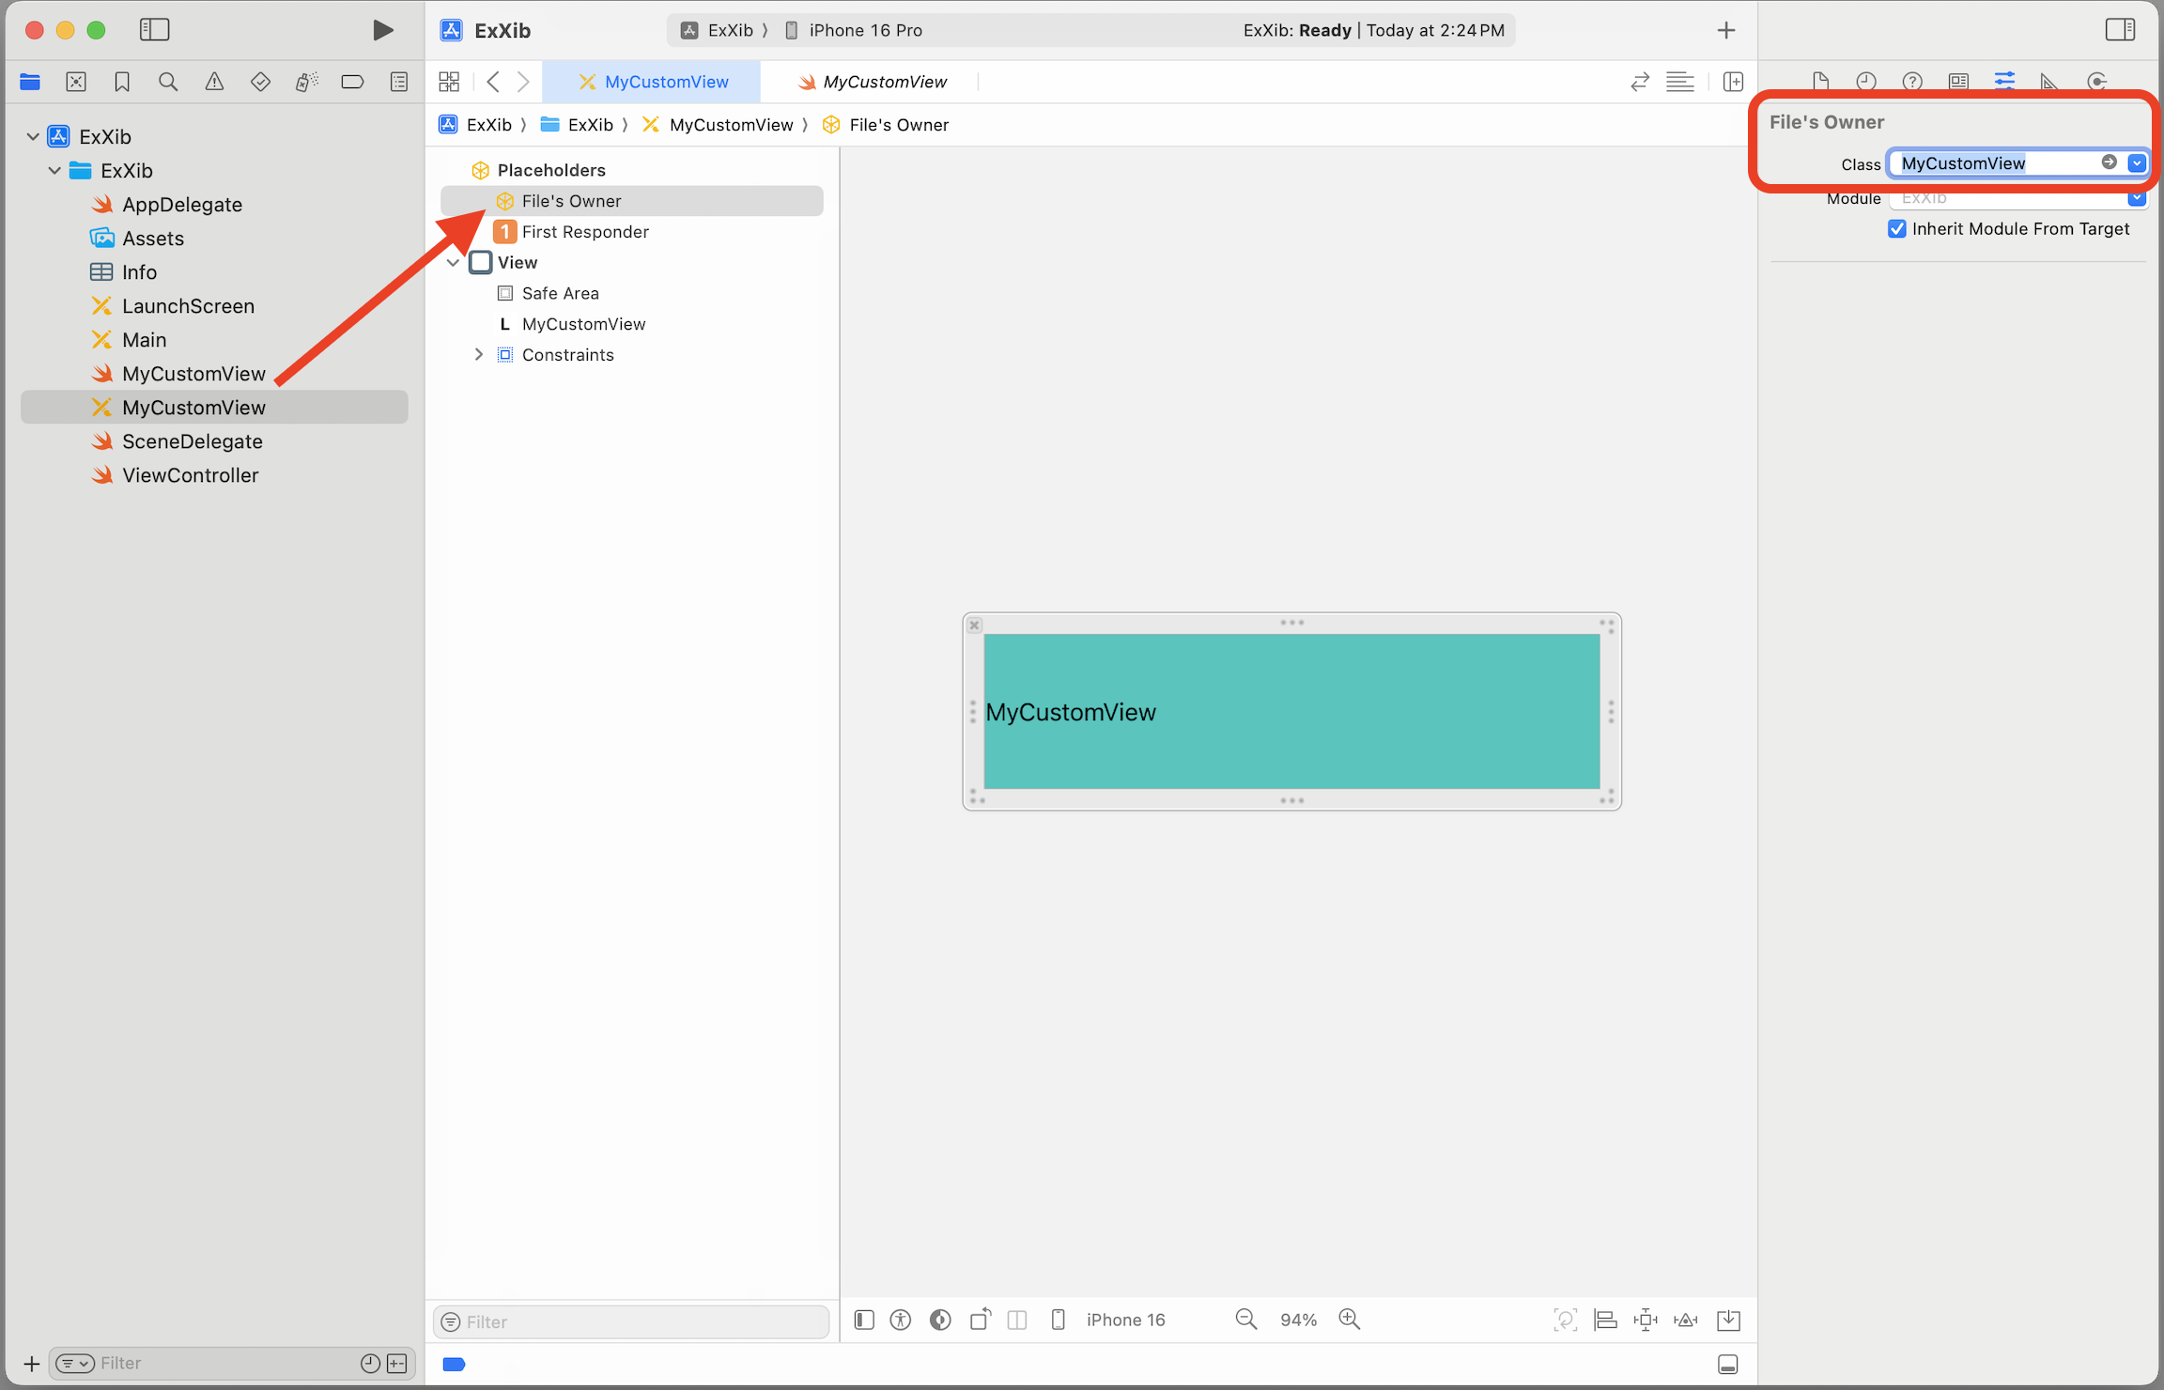The image size is (2164, 1390).
Task: Click the Run play button
Action: tap(382, 30)
